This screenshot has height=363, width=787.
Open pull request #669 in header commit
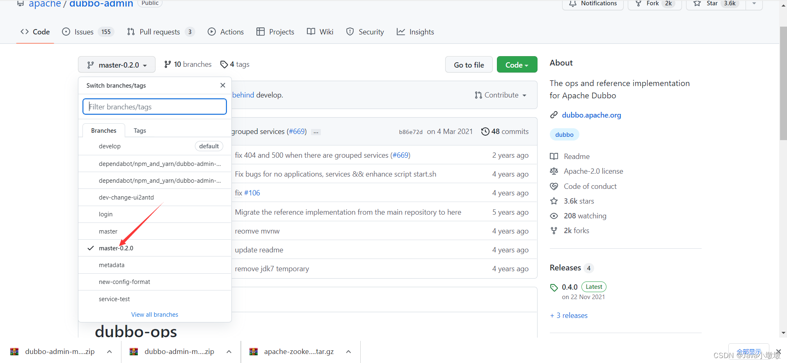(297, 132)
